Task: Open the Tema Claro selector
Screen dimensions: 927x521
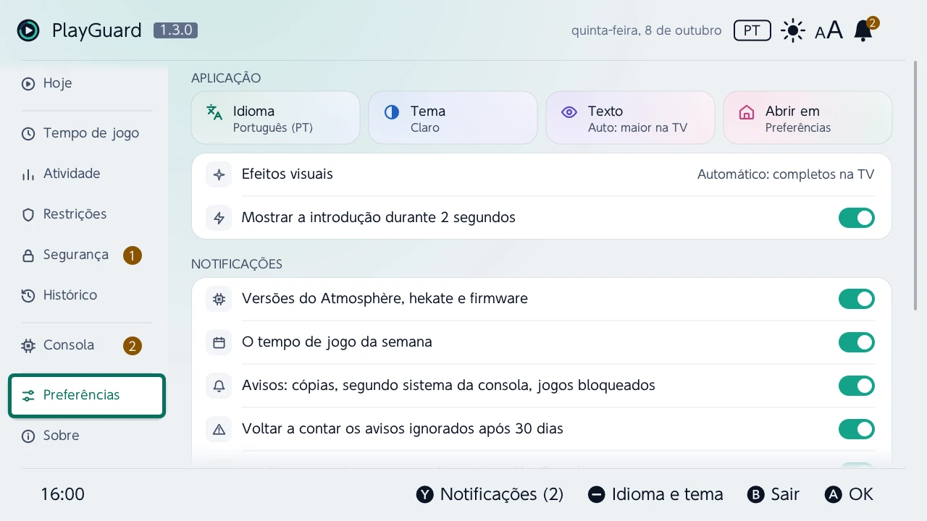Action: coord(453,118)
